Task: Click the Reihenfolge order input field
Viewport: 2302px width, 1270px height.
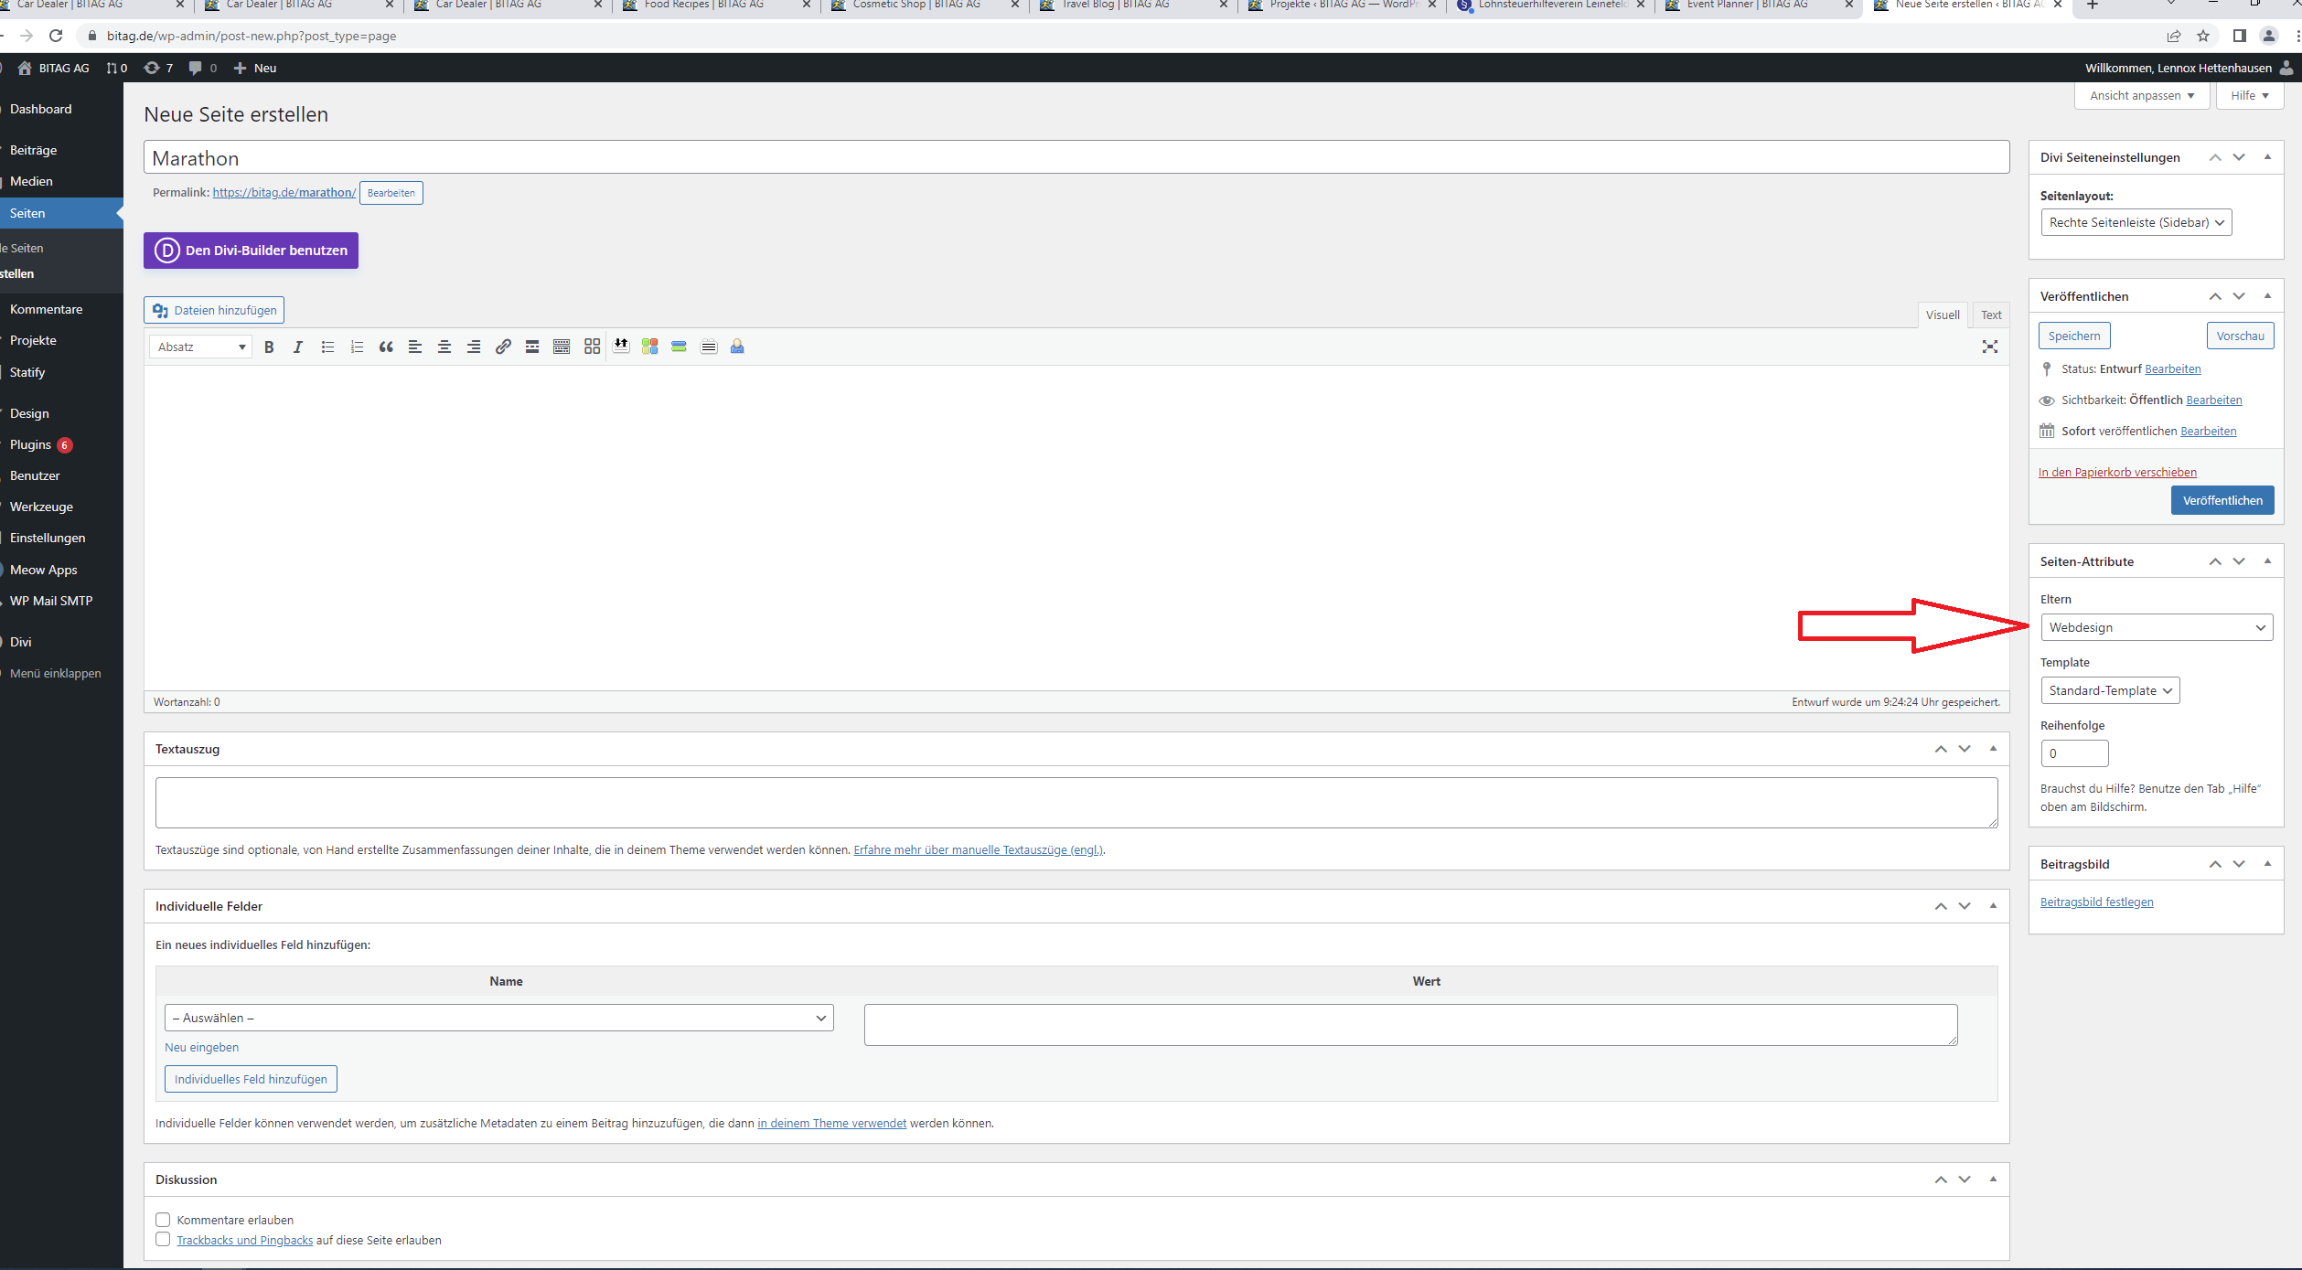Action: click(2074, 752)
